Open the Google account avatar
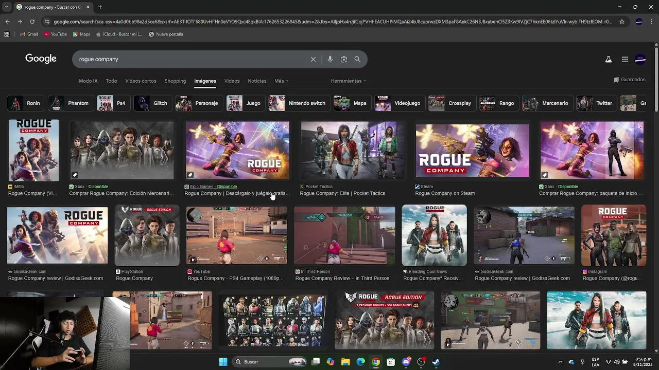 (x=640, y=59)
